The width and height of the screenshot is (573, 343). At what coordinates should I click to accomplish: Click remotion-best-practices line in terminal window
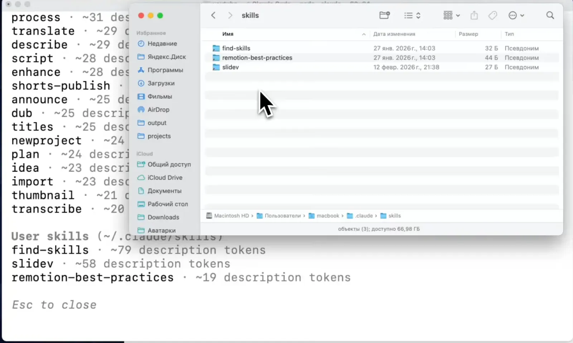pos(181,278)
